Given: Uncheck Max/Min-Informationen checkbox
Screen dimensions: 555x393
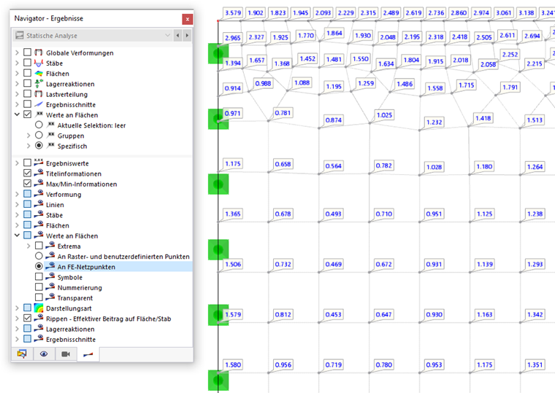Looking at the screenshot, I should 27,184.
